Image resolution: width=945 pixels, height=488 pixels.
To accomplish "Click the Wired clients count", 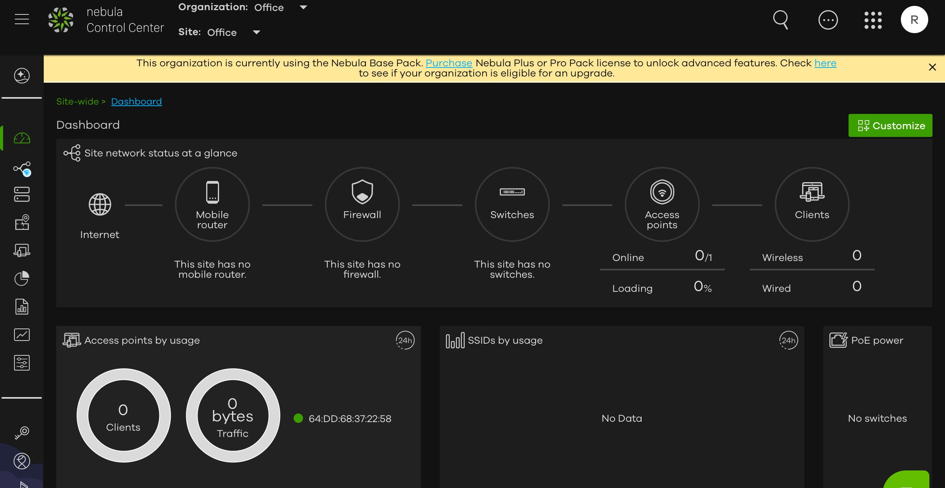I will (857, 286).
